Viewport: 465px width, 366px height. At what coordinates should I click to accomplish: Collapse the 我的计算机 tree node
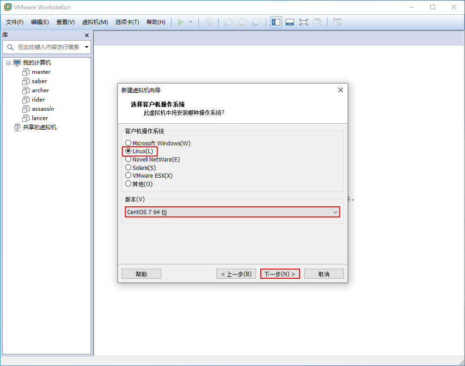pos(9,63)
